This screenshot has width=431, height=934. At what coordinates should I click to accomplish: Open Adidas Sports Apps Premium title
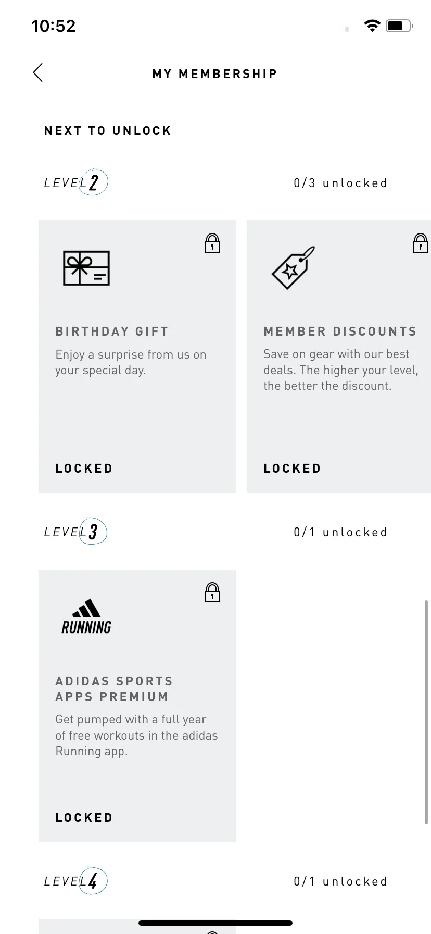click(114, 689)
